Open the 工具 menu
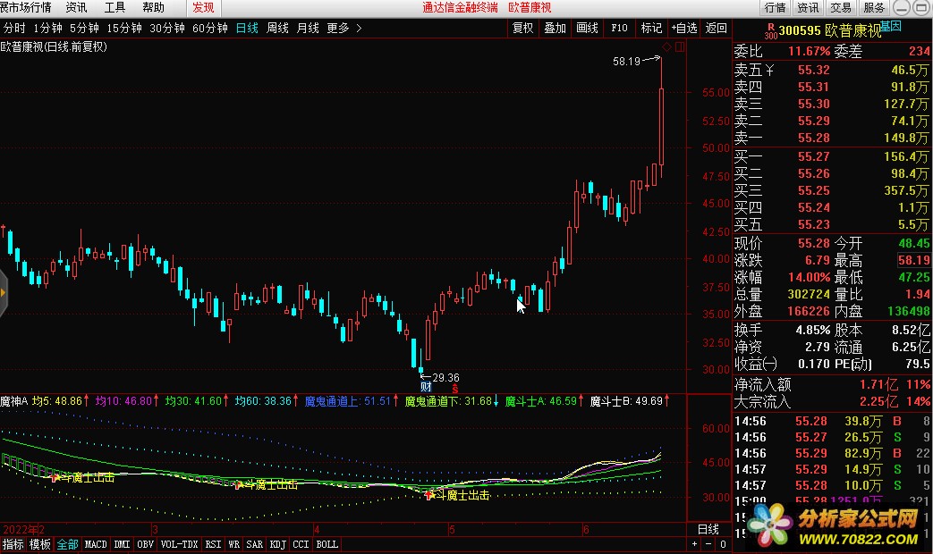The height and width of the screenshot is (554, 933). (115, 8)
